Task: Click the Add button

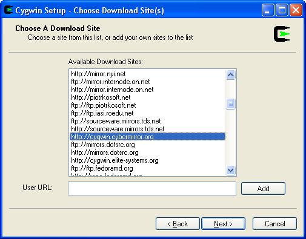Action: coord(263,189)
